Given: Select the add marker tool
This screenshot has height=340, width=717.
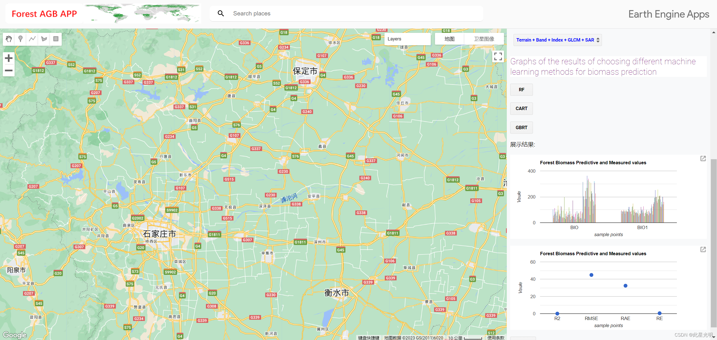Looking at the screenshot, I should [20, 39].
